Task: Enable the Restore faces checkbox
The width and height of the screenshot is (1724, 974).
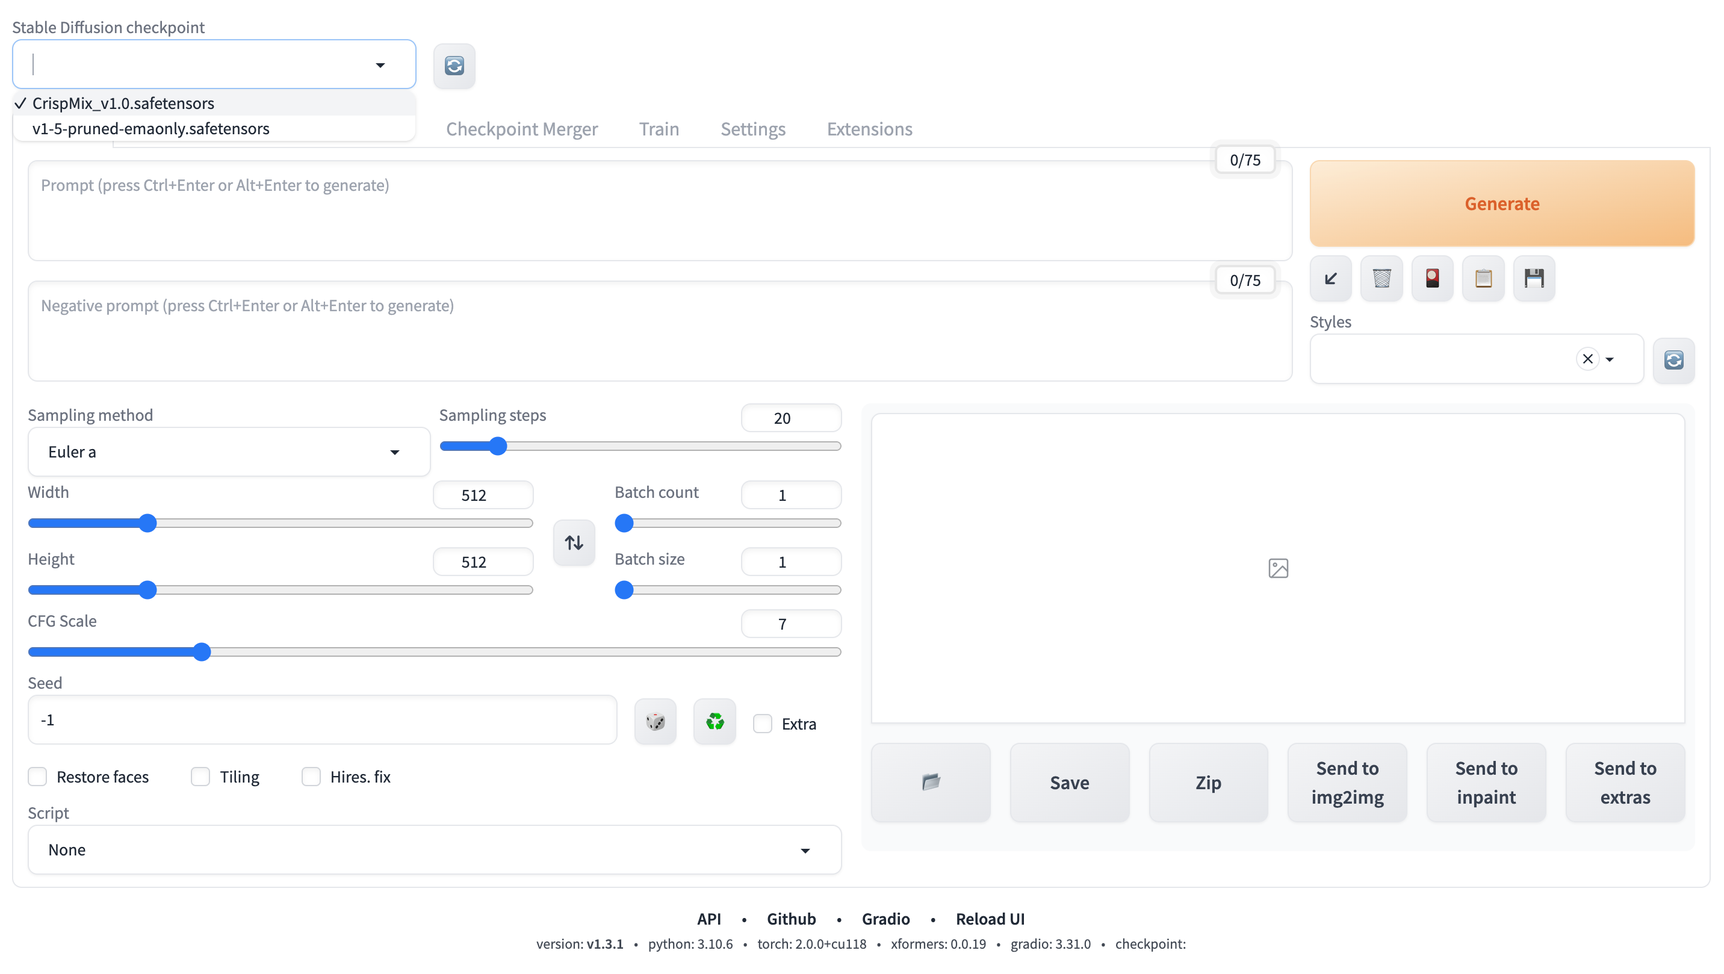Action: [x=37, y=777]
